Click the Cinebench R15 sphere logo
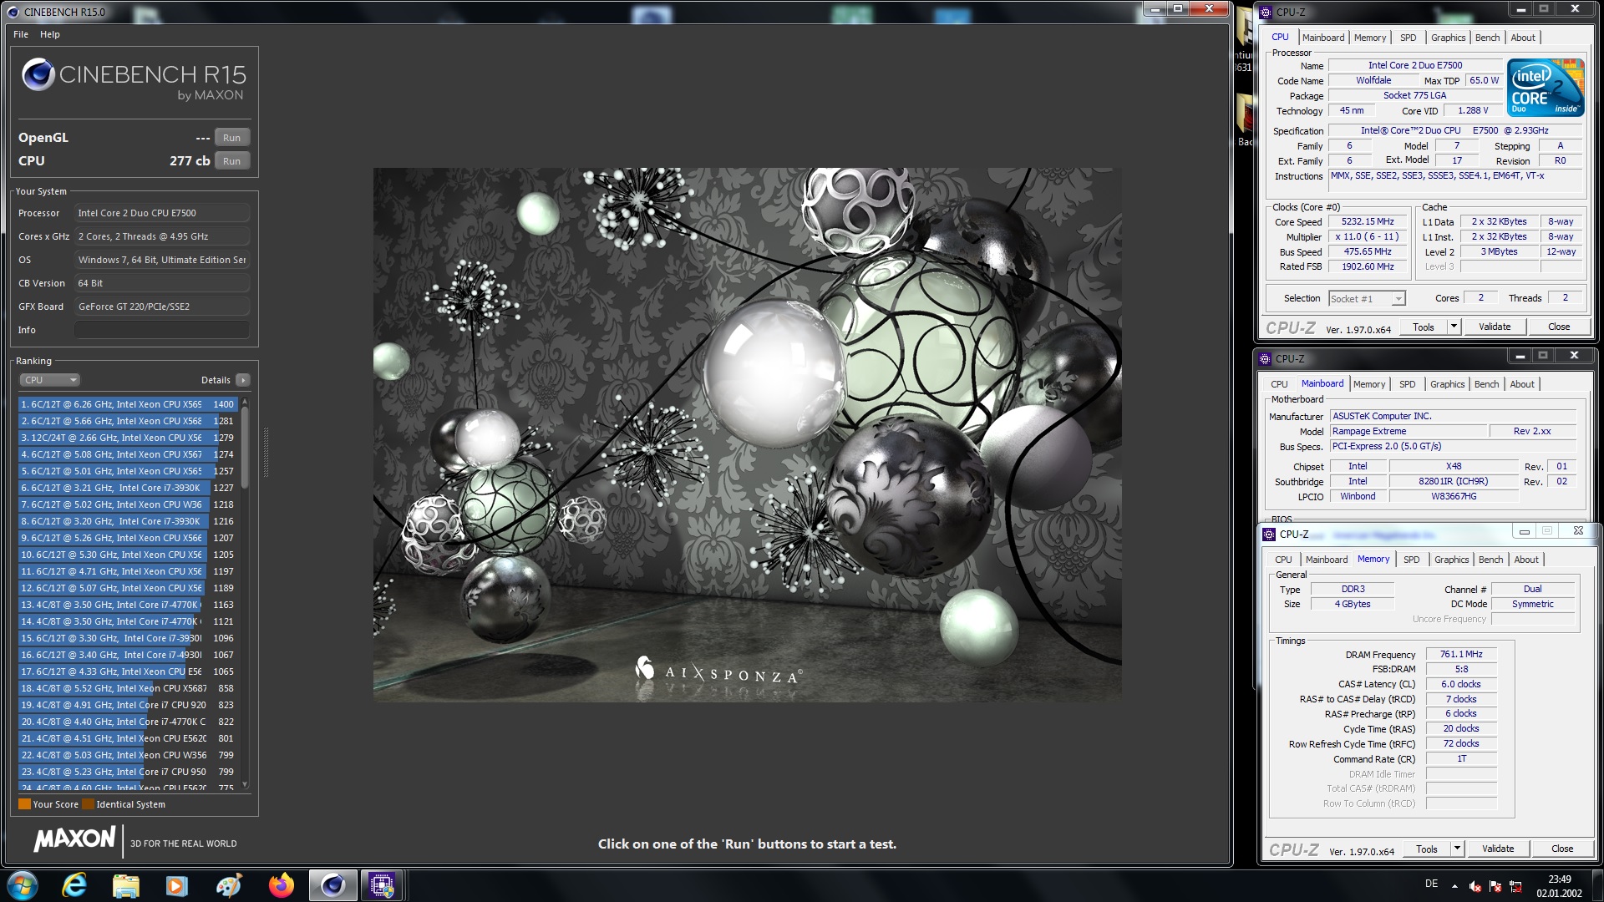The height and width of the screenshot is (902, 1604). pos(38,74)
